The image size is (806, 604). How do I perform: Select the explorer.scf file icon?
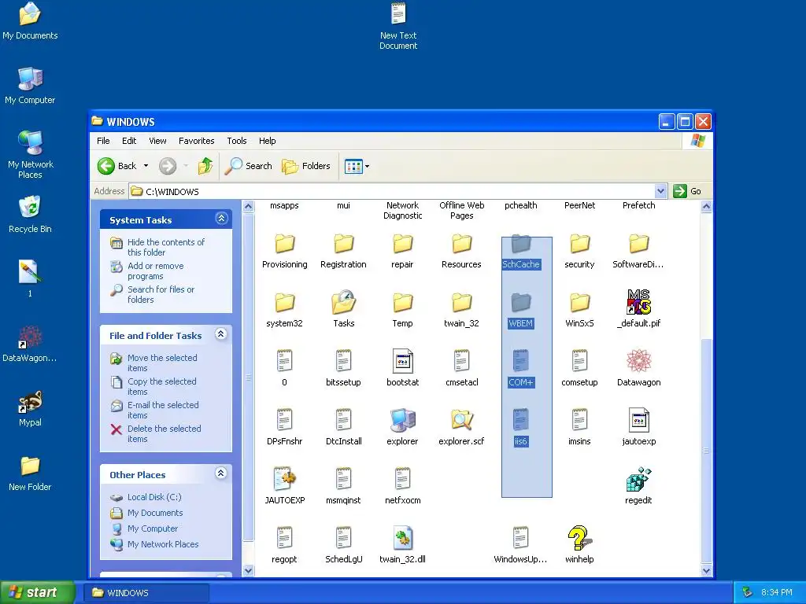point(461,420)
